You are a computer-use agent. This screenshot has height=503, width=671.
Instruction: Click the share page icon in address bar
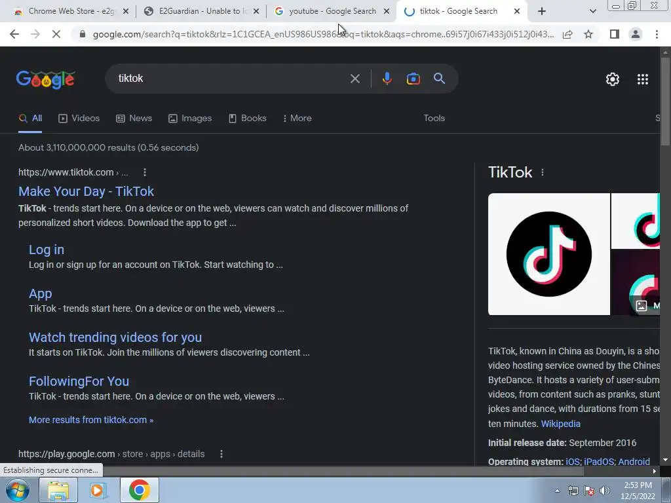coord(567,34)
